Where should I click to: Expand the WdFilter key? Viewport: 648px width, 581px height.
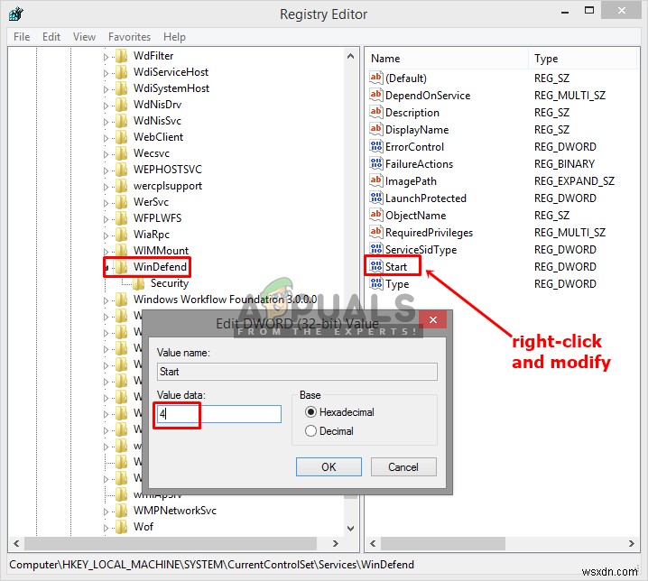pyautogui.click(x=106, y=57)
